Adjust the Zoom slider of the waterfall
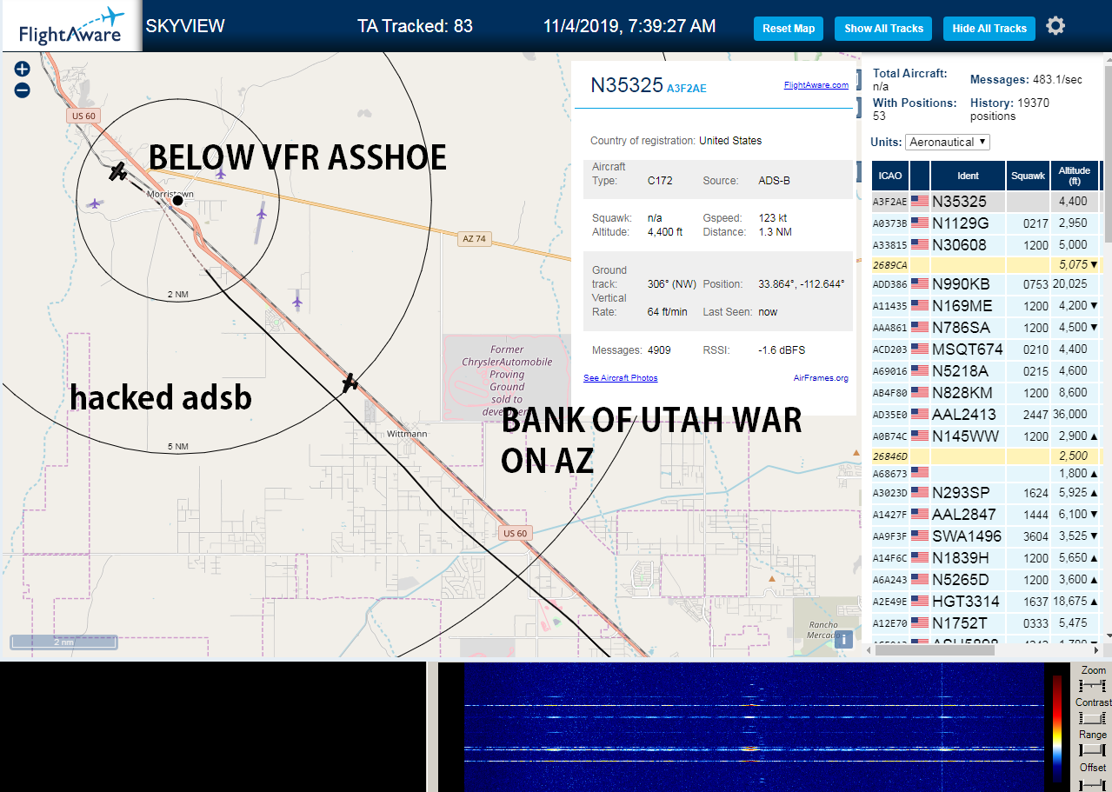Image resolution: width=1112 pixels, height=792 pixels. point(1091,686)
